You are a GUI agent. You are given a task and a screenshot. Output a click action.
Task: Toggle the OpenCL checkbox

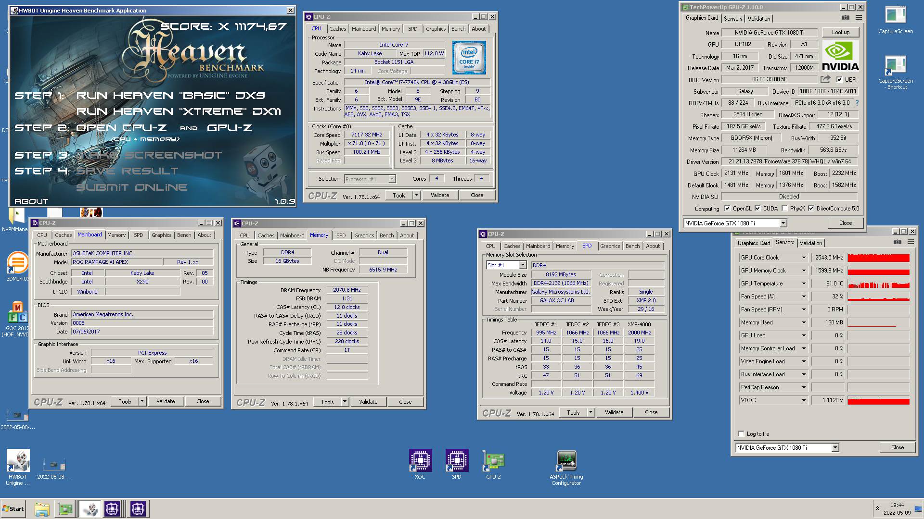727,209
